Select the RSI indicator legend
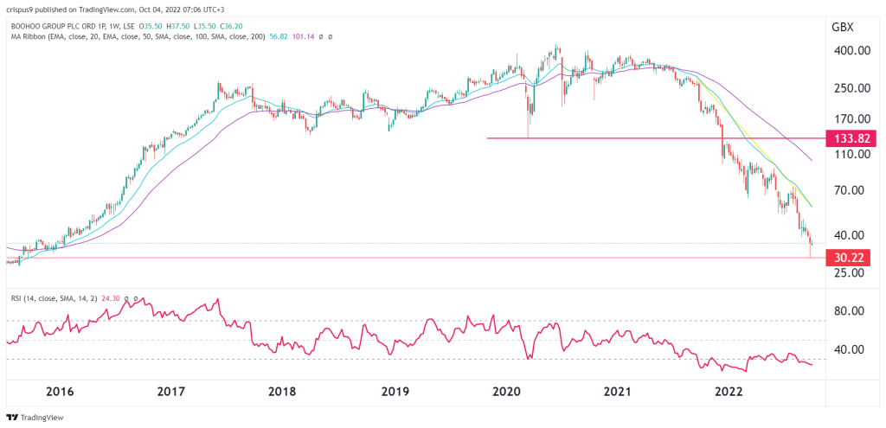The width and height of the screenshot is (886, 428). click(56, 297)
